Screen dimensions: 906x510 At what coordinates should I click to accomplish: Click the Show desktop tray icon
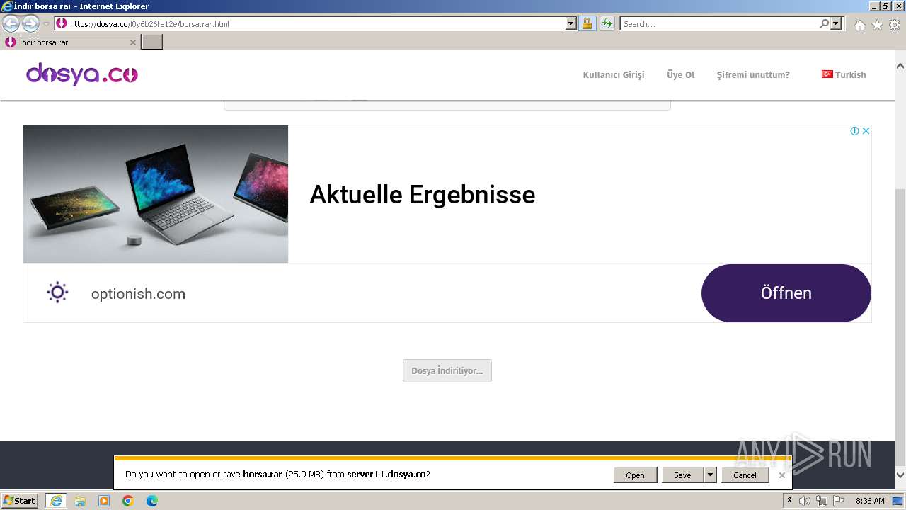click(898, 501)
